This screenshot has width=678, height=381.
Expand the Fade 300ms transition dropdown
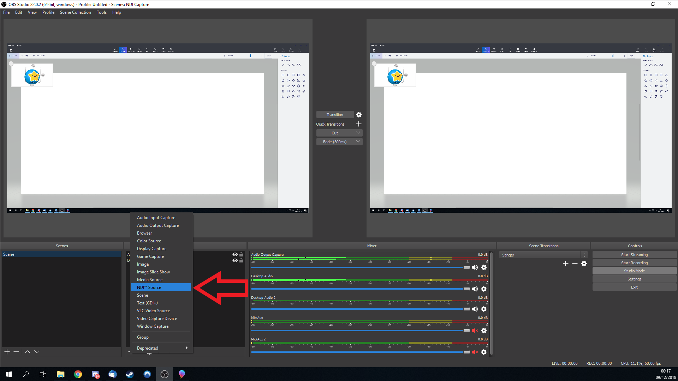point(358,141)
